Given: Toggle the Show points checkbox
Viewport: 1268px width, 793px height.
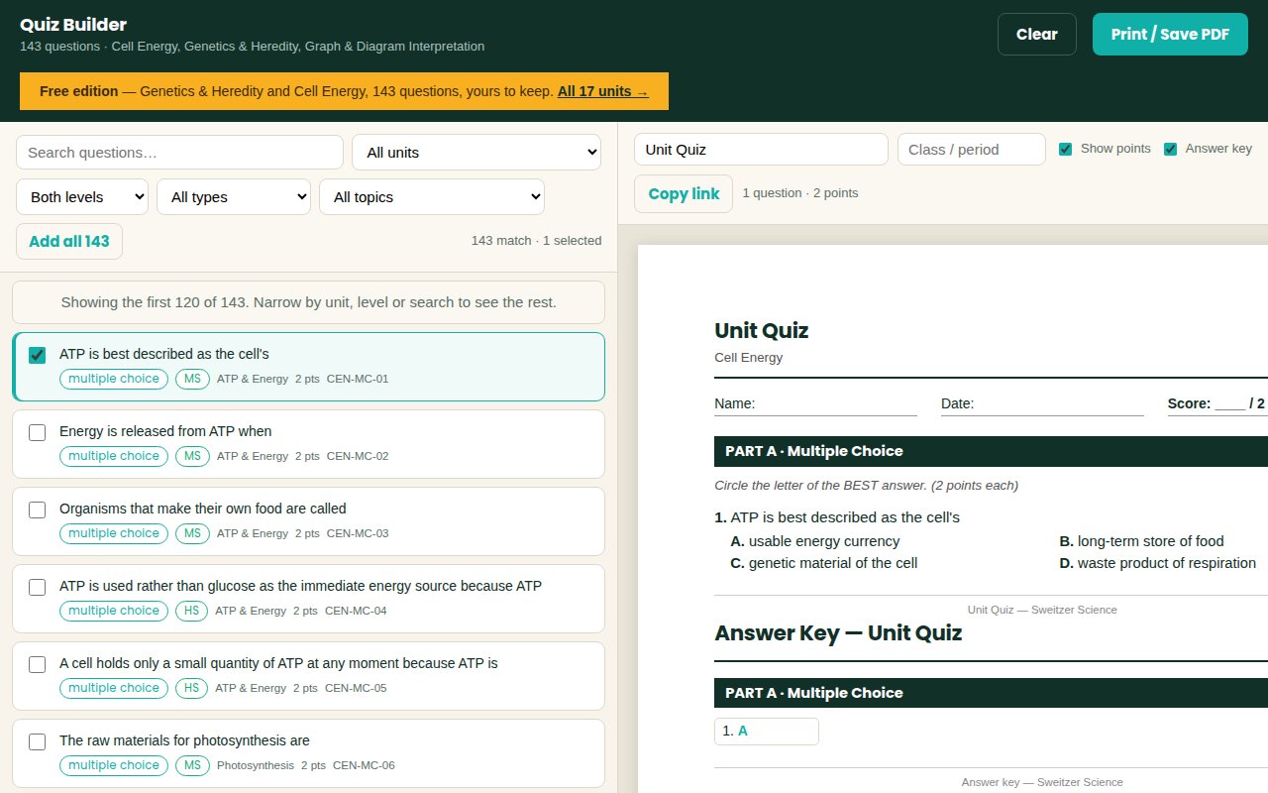Looking at the screenshot, I should (x=1066, y=149).
